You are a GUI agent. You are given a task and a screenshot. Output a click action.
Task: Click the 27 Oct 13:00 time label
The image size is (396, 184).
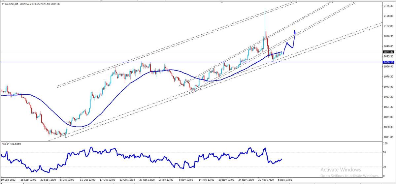pyautogui.click(x=147, y=180)
